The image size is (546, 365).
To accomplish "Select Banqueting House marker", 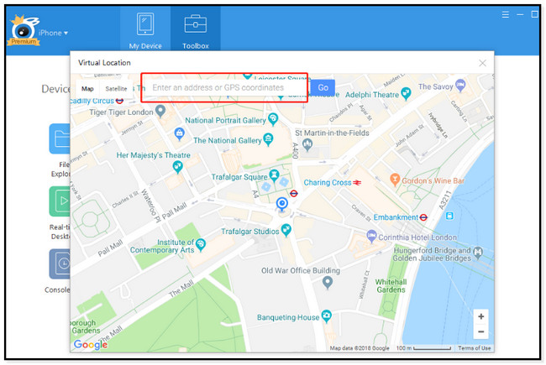I will pos(326,316).
